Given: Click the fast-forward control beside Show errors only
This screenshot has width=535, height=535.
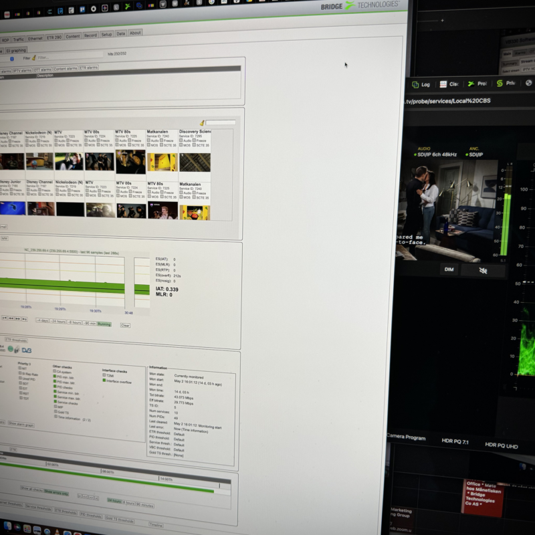Looking at the screenshot, I should [x=91, y=498].
